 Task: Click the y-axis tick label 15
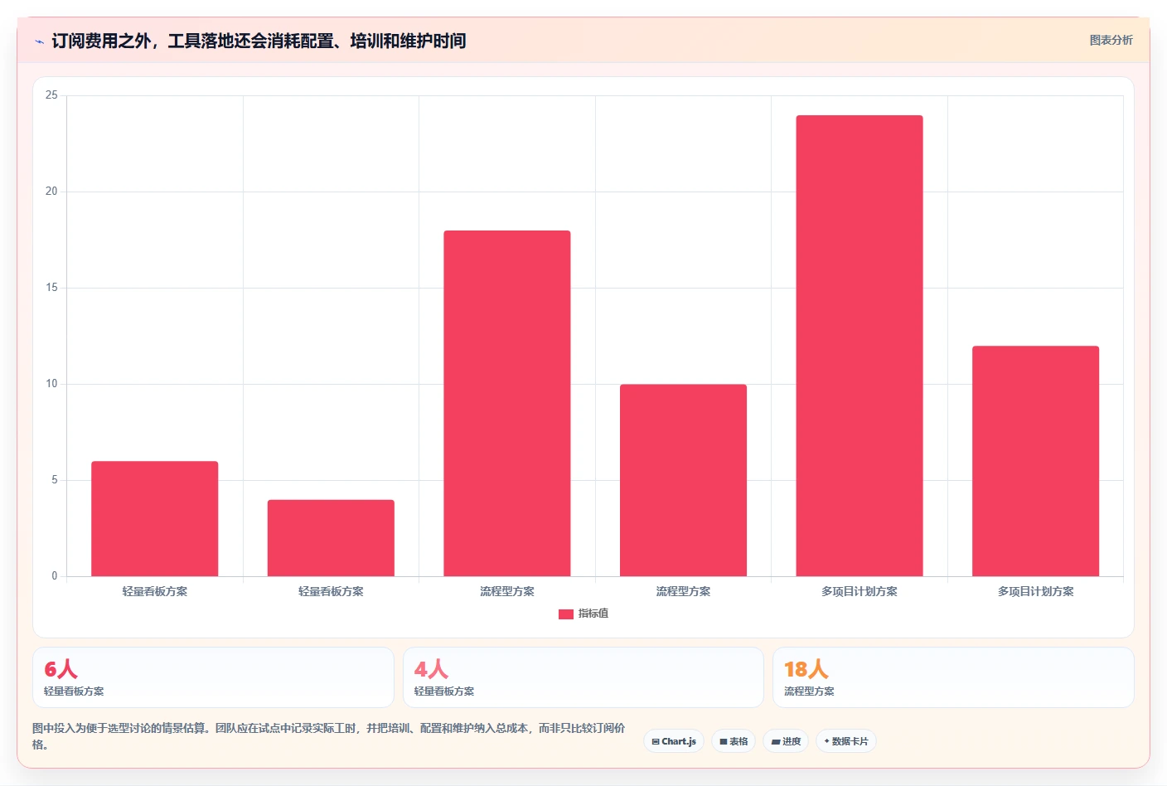point(51,288)
